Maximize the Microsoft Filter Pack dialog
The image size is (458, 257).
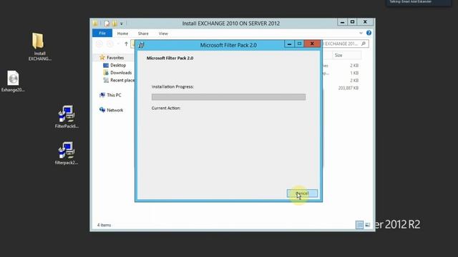(x=299, y=44)
